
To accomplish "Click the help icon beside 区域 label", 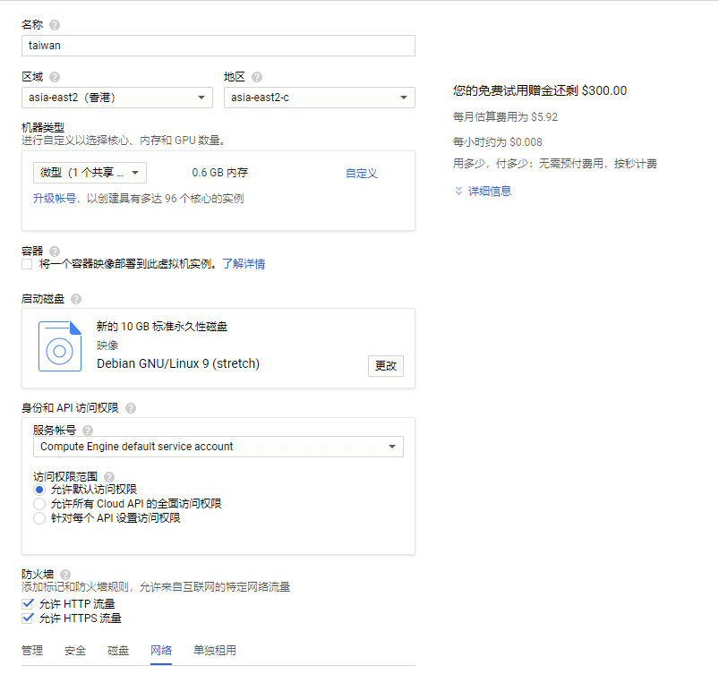I will pos(55,77).
